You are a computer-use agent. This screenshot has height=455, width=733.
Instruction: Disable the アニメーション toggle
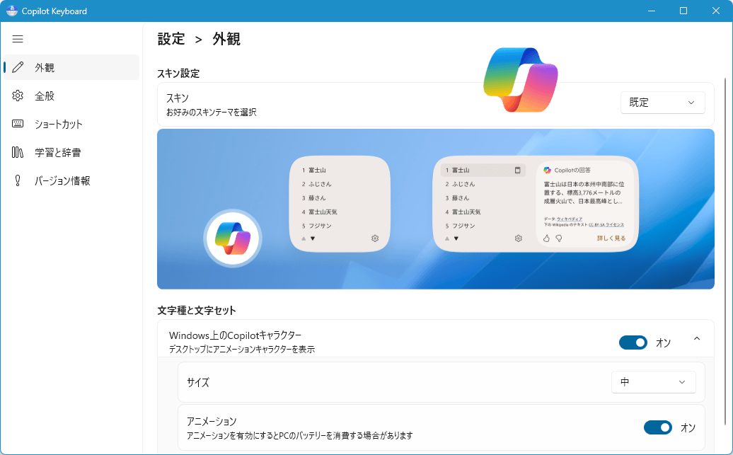pyautogui.click(x=657, y=427)
